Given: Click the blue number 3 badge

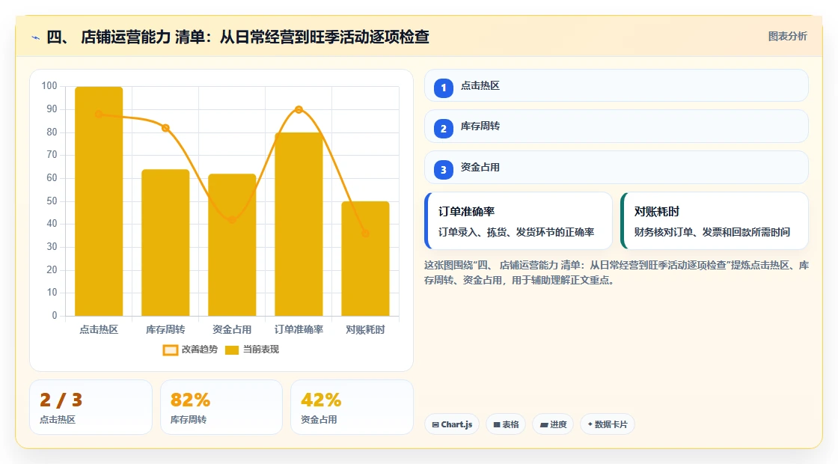Looking at the screenshot, I should 444,169.
